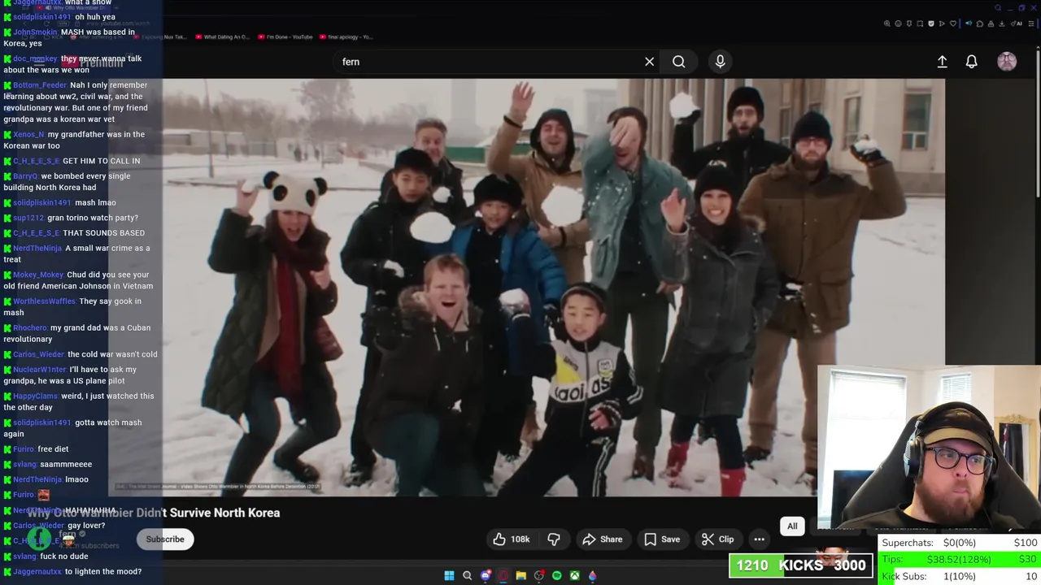This screenshot has width=1041, height=585.
Task: Open the flame droplet taskbar app
Action: click(592, 575)
